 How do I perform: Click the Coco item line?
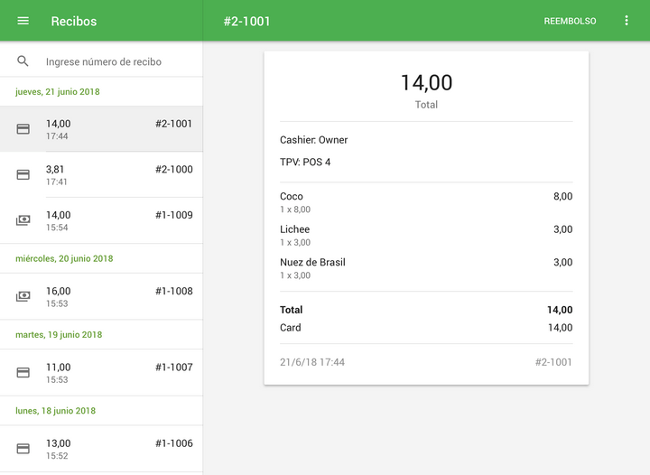[x=426, y=202]
